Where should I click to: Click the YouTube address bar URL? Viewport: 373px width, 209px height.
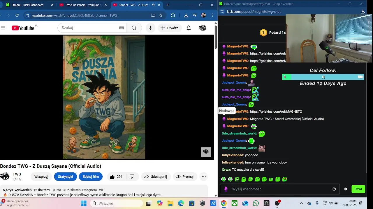point(75,15)
